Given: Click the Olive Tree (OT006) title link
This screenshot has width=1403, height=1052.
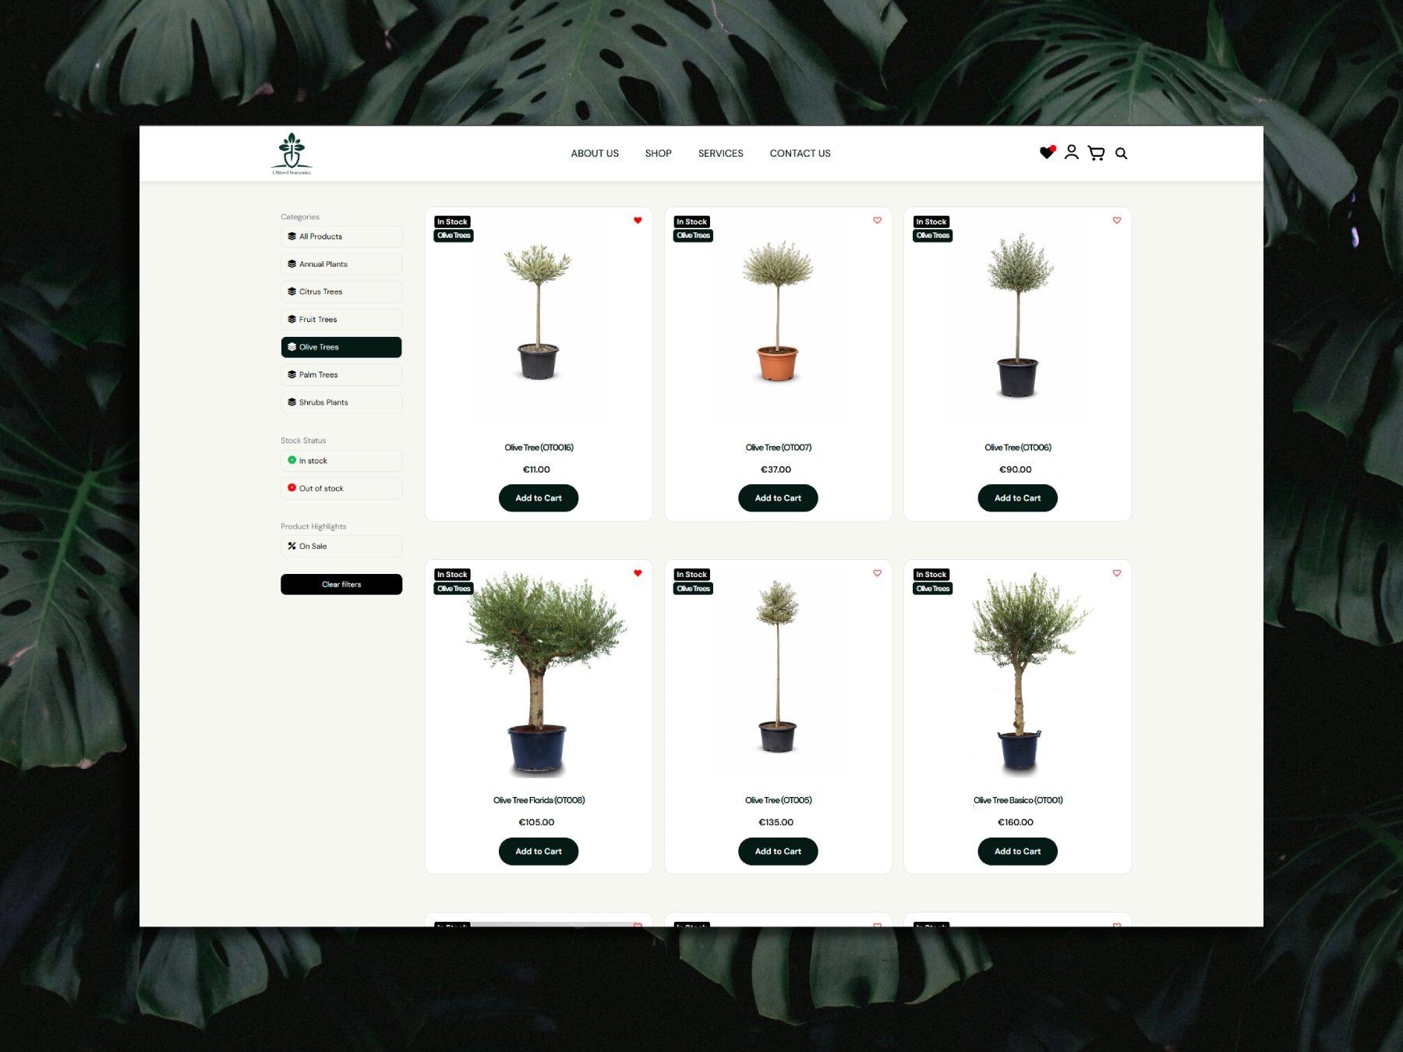Looking at the screenshot, I should point(1017,448).
